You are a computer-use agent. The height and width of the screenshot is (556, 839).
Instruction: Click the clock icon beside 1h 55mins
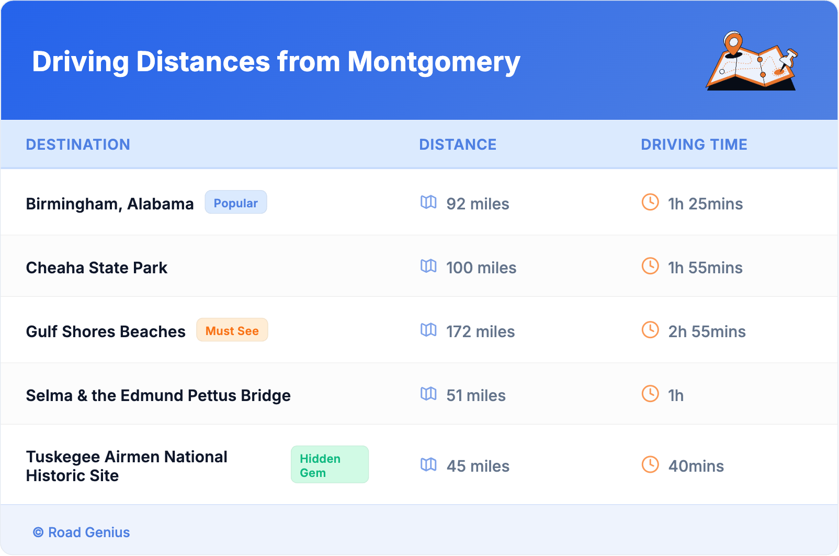tap(650, 266)
